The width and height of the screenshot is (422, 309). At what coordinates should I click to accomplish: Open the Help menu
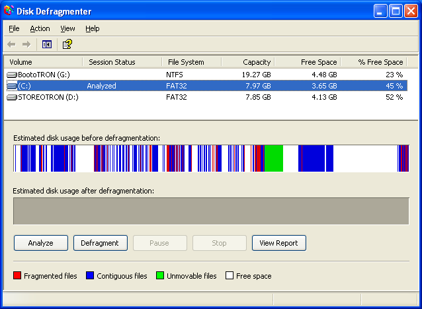93,28
